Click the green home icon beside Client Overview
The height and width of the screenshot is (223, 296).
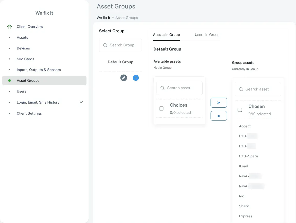point(10,27)
